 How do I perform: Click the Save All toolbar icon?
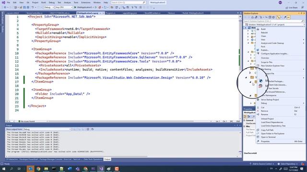tap(28, 8)
